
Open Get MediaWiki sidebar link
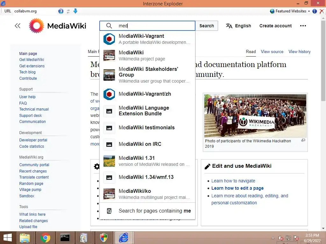point(32,60)
